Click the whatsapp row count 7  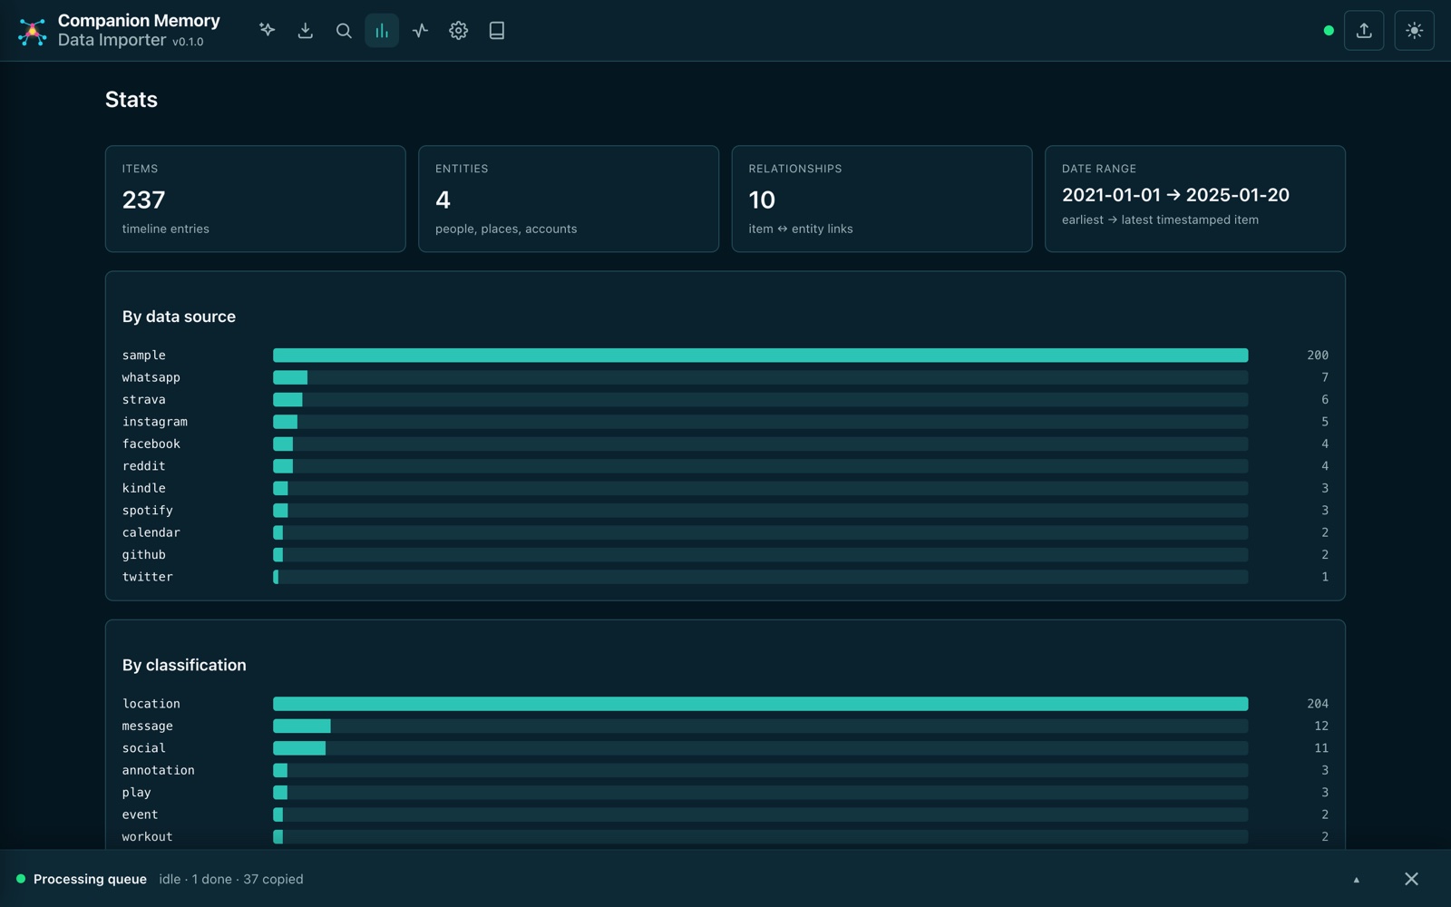(x=1325, y=377)
